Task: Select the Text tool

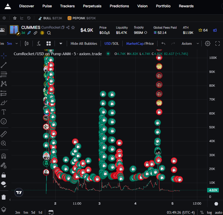Action: click(x=4, y=112)
